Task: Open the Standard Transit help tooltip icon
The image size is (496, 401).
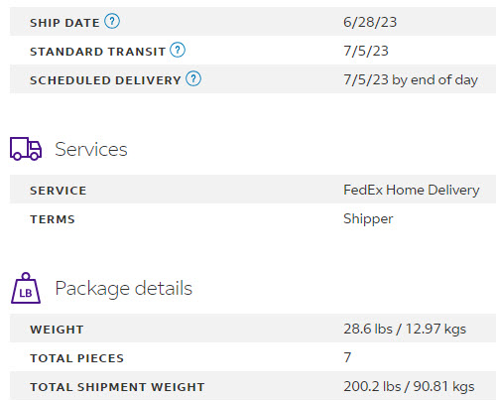Action: [x=178, y=51]
